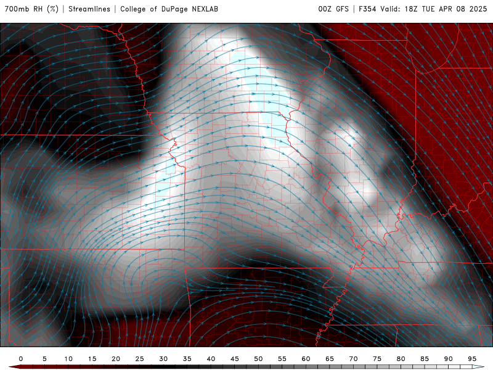This screenshot has width=493, height=370.
Task: Click the 35 label on the legend
Action: coord(187,359)
